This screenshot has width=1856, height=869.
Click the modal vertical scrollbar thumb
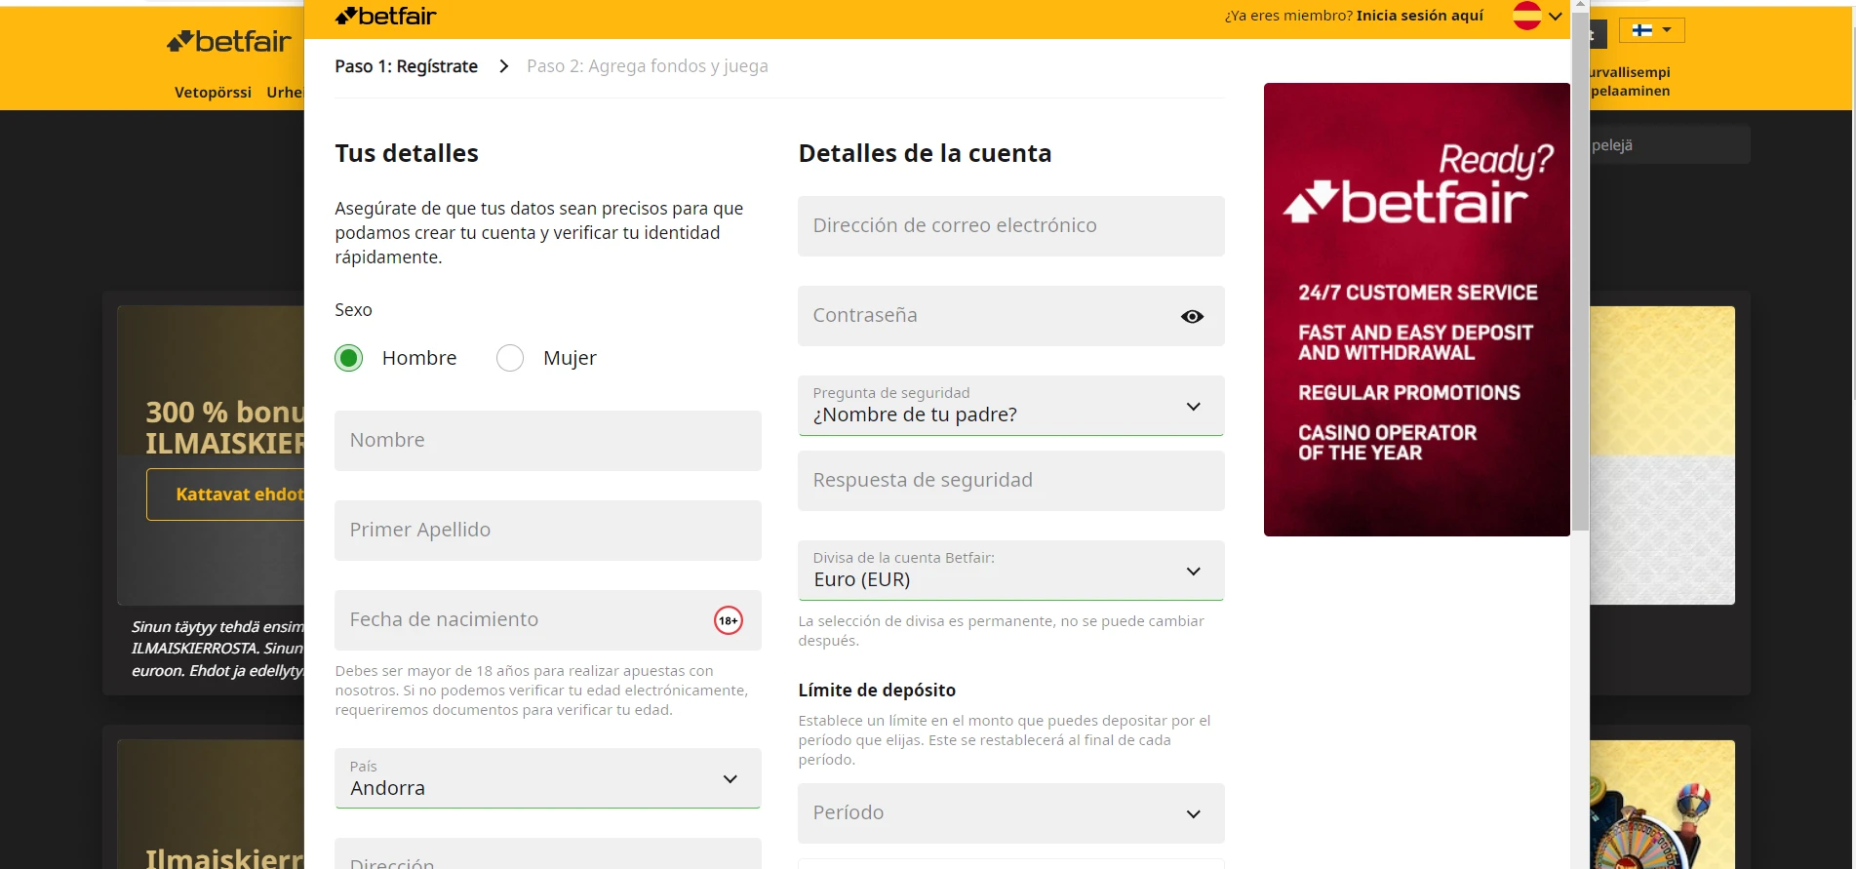pyautogui.click(x=1580, y=271)
